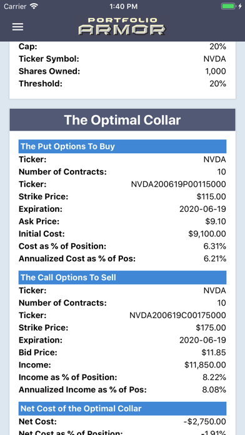Select the $9.10 ask price value

point(216,221)
